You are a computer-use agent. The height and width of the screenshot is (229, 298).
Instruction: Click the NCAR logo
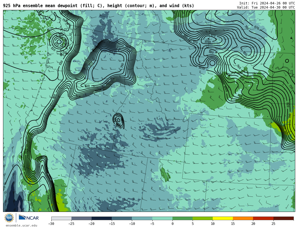click(x=29, y=217)
